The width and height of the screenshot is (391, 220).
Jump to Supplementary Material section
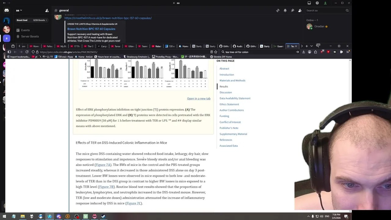pyautogui.click(x=233, y=134)
